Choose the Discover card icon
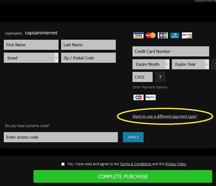Image resolution: width=216 pixels, height=186 pixels. [x=187, y=36]
